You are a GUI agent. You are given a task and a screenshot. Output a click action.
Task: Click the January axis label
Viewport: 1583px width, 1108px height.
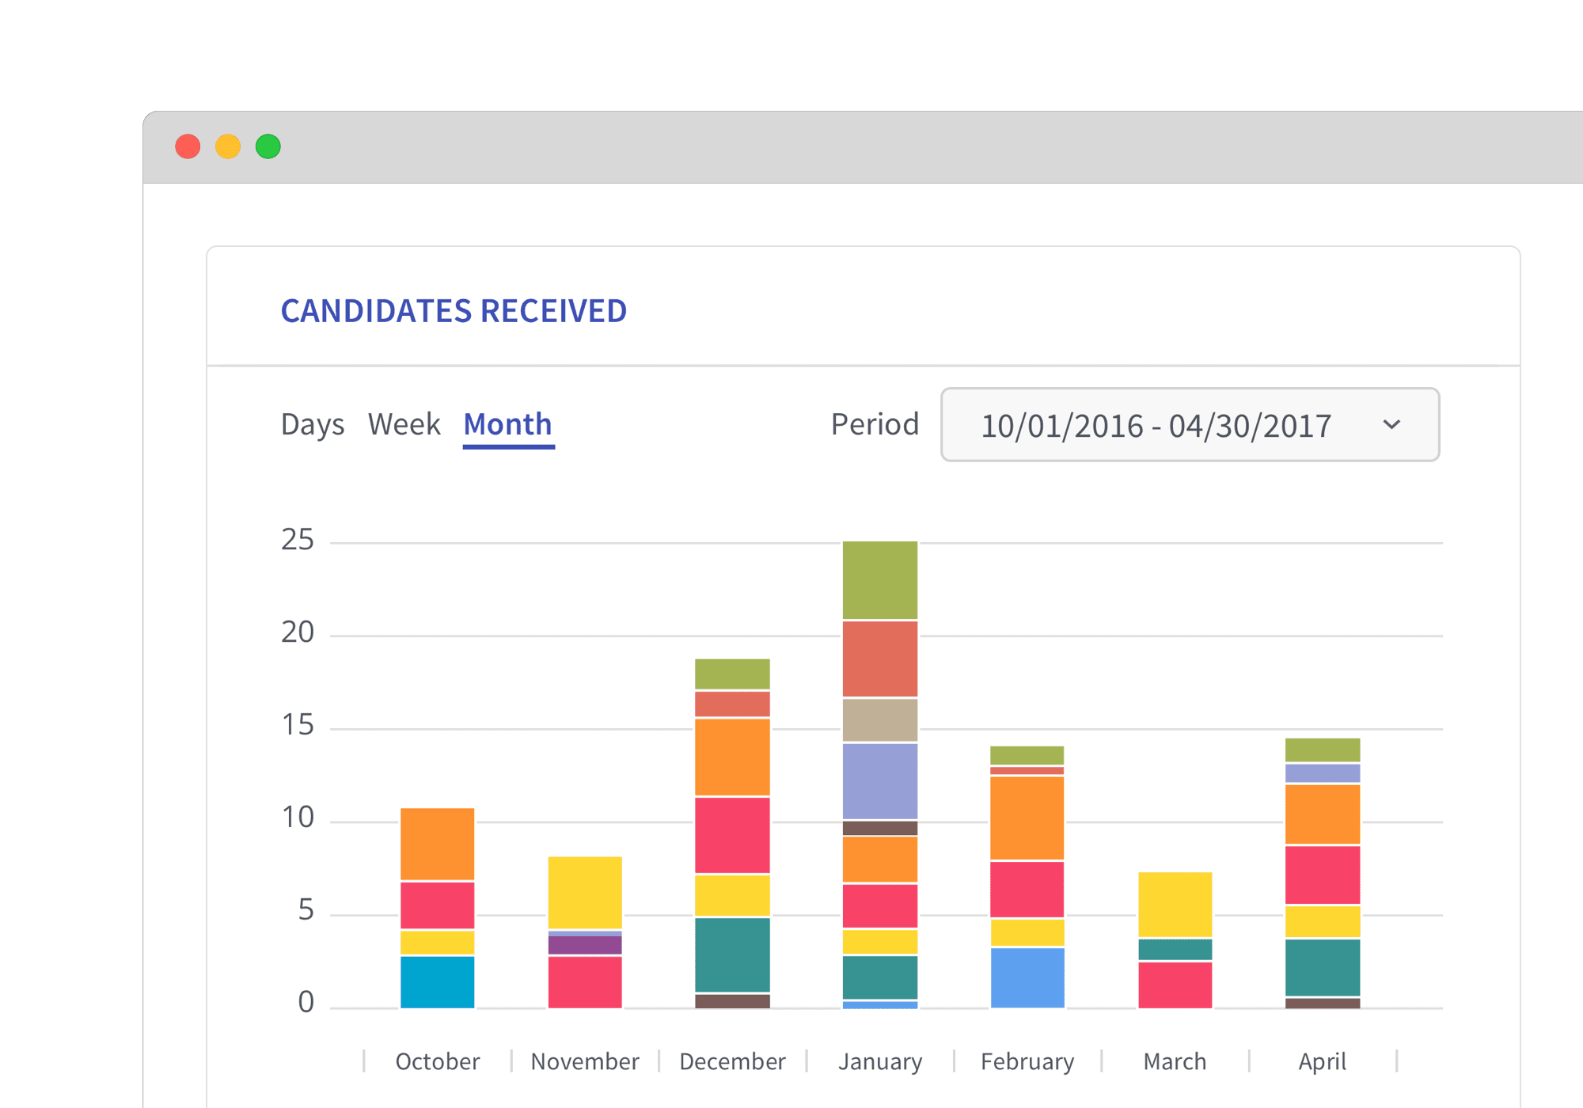click(x=880, y=1061)
